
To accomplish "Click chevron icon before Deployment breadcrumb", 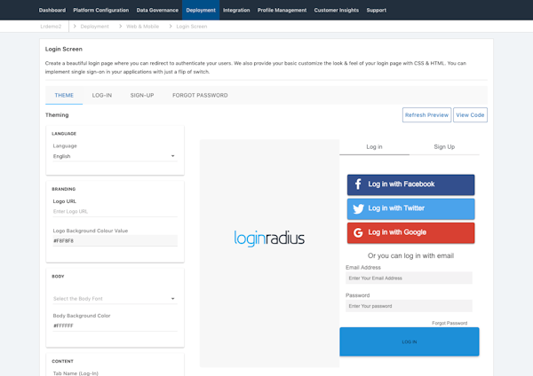I will tap(75, 26).
